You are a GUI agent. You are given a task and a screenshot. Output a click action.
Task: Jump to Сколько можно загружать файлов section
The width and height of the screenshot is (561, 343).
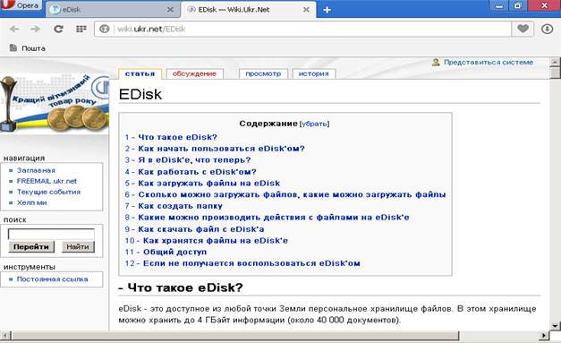click(285, 194)
